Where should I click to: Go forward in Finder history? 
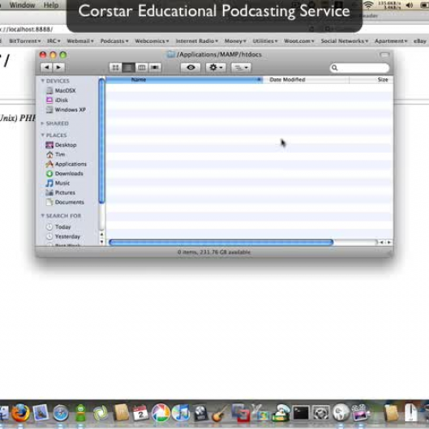(x=59, y=68)
